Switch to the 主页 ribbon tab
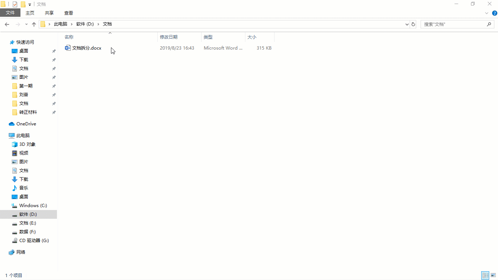This screenshot has width=498, height=280. point(30,13)
